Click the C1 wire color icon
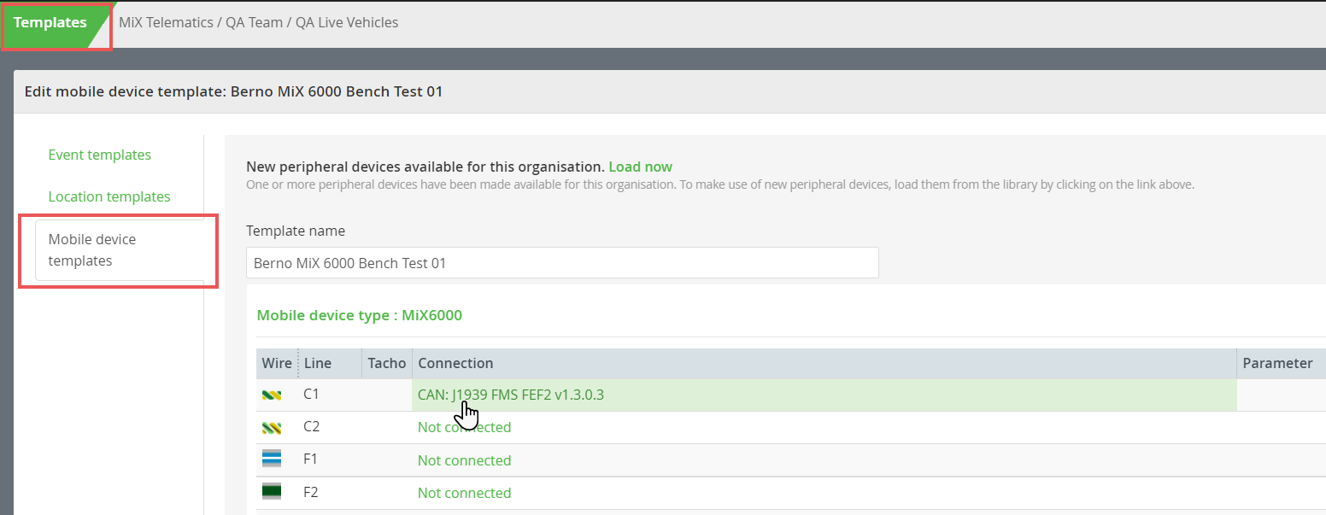The image size is (1326, 515). tap(272, 395)
